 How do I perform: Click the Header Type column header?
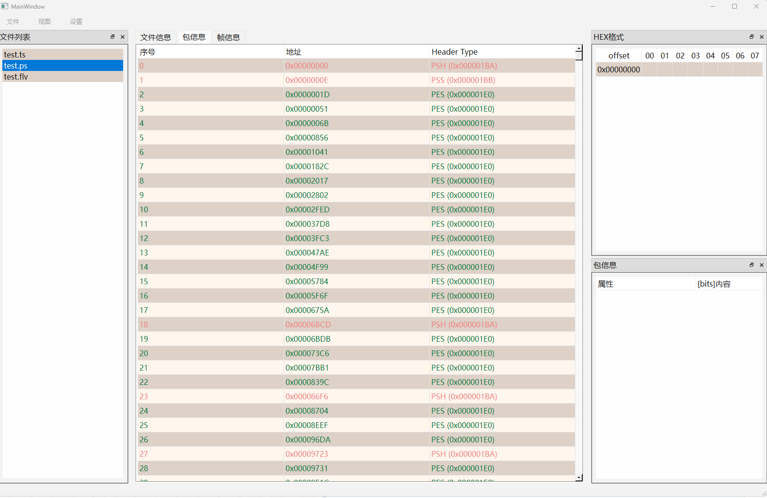tap(502, 52)
